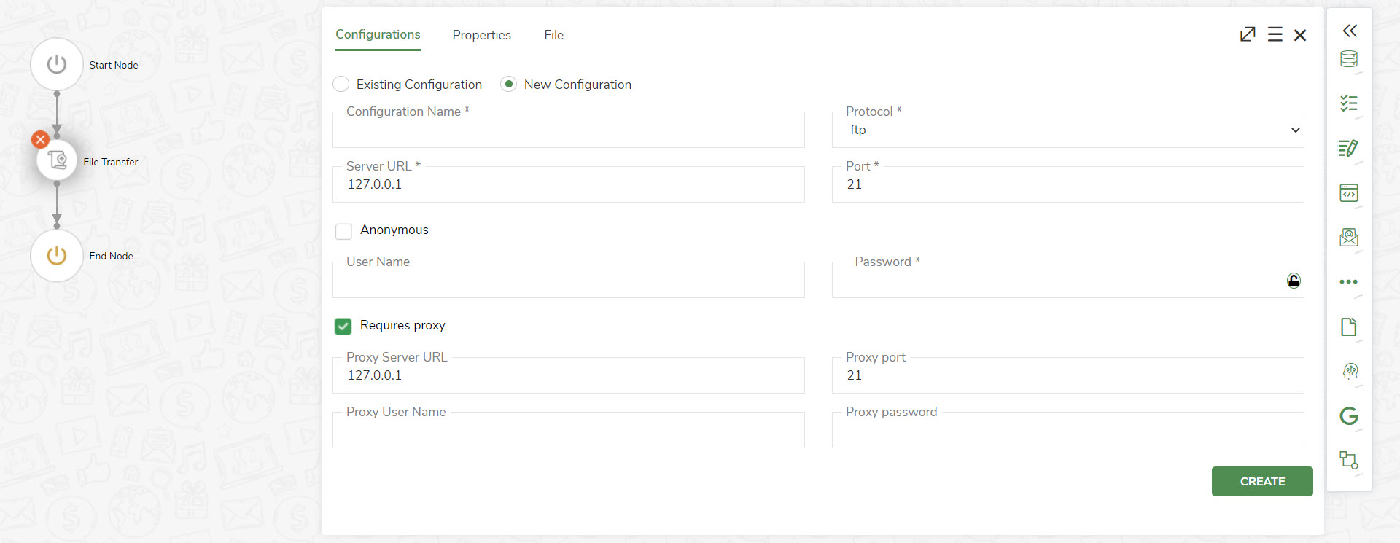Open the more options ellipsis menu
This screenshot has width=1400, height=543.
point(1350,282)
